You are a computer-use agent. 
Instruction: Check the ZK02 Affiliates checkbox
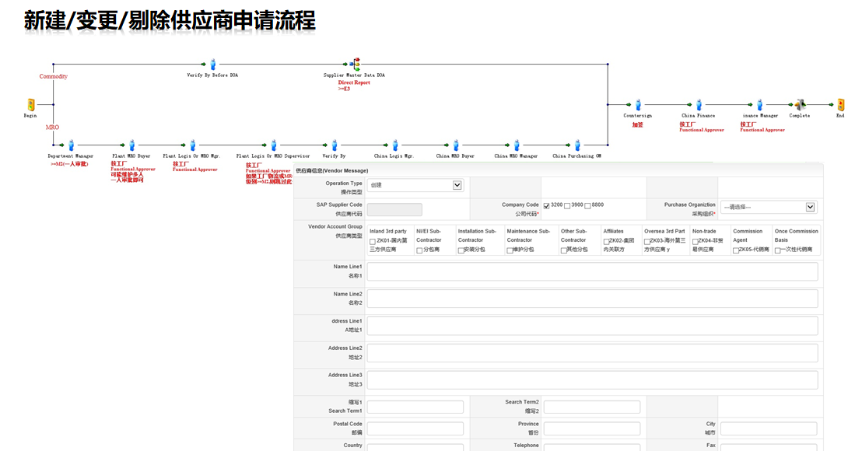coord(607,242)
